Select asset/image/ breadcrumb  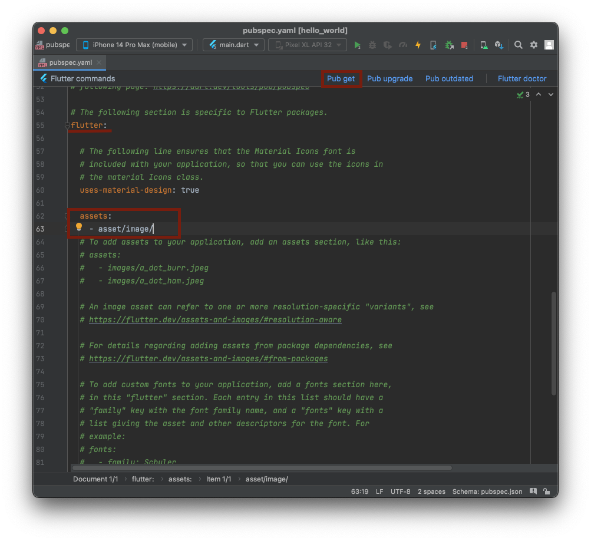pyautogui.click(x=266, y=479)
